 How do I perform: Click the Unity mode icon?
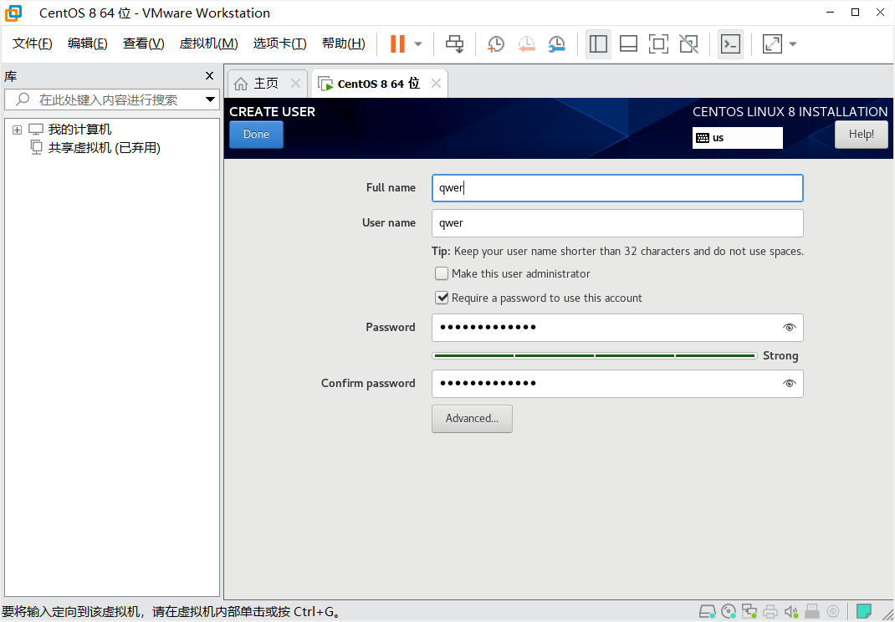[x=689, y=44]
